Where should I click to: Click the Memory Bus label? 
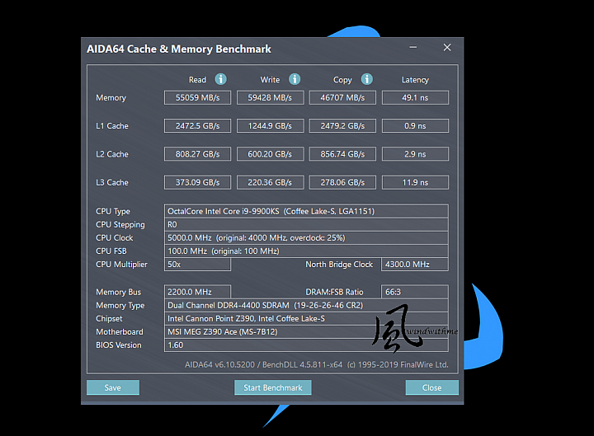tap(118, 292)
